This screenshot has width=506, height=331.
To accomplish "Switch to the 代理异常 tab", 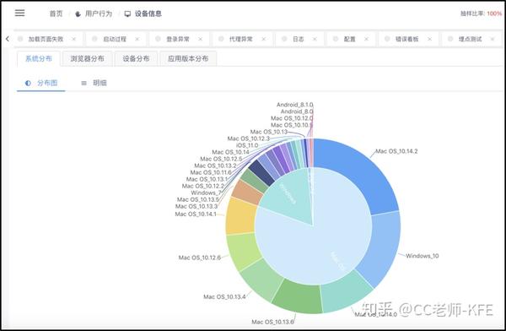I will point(240,39).
